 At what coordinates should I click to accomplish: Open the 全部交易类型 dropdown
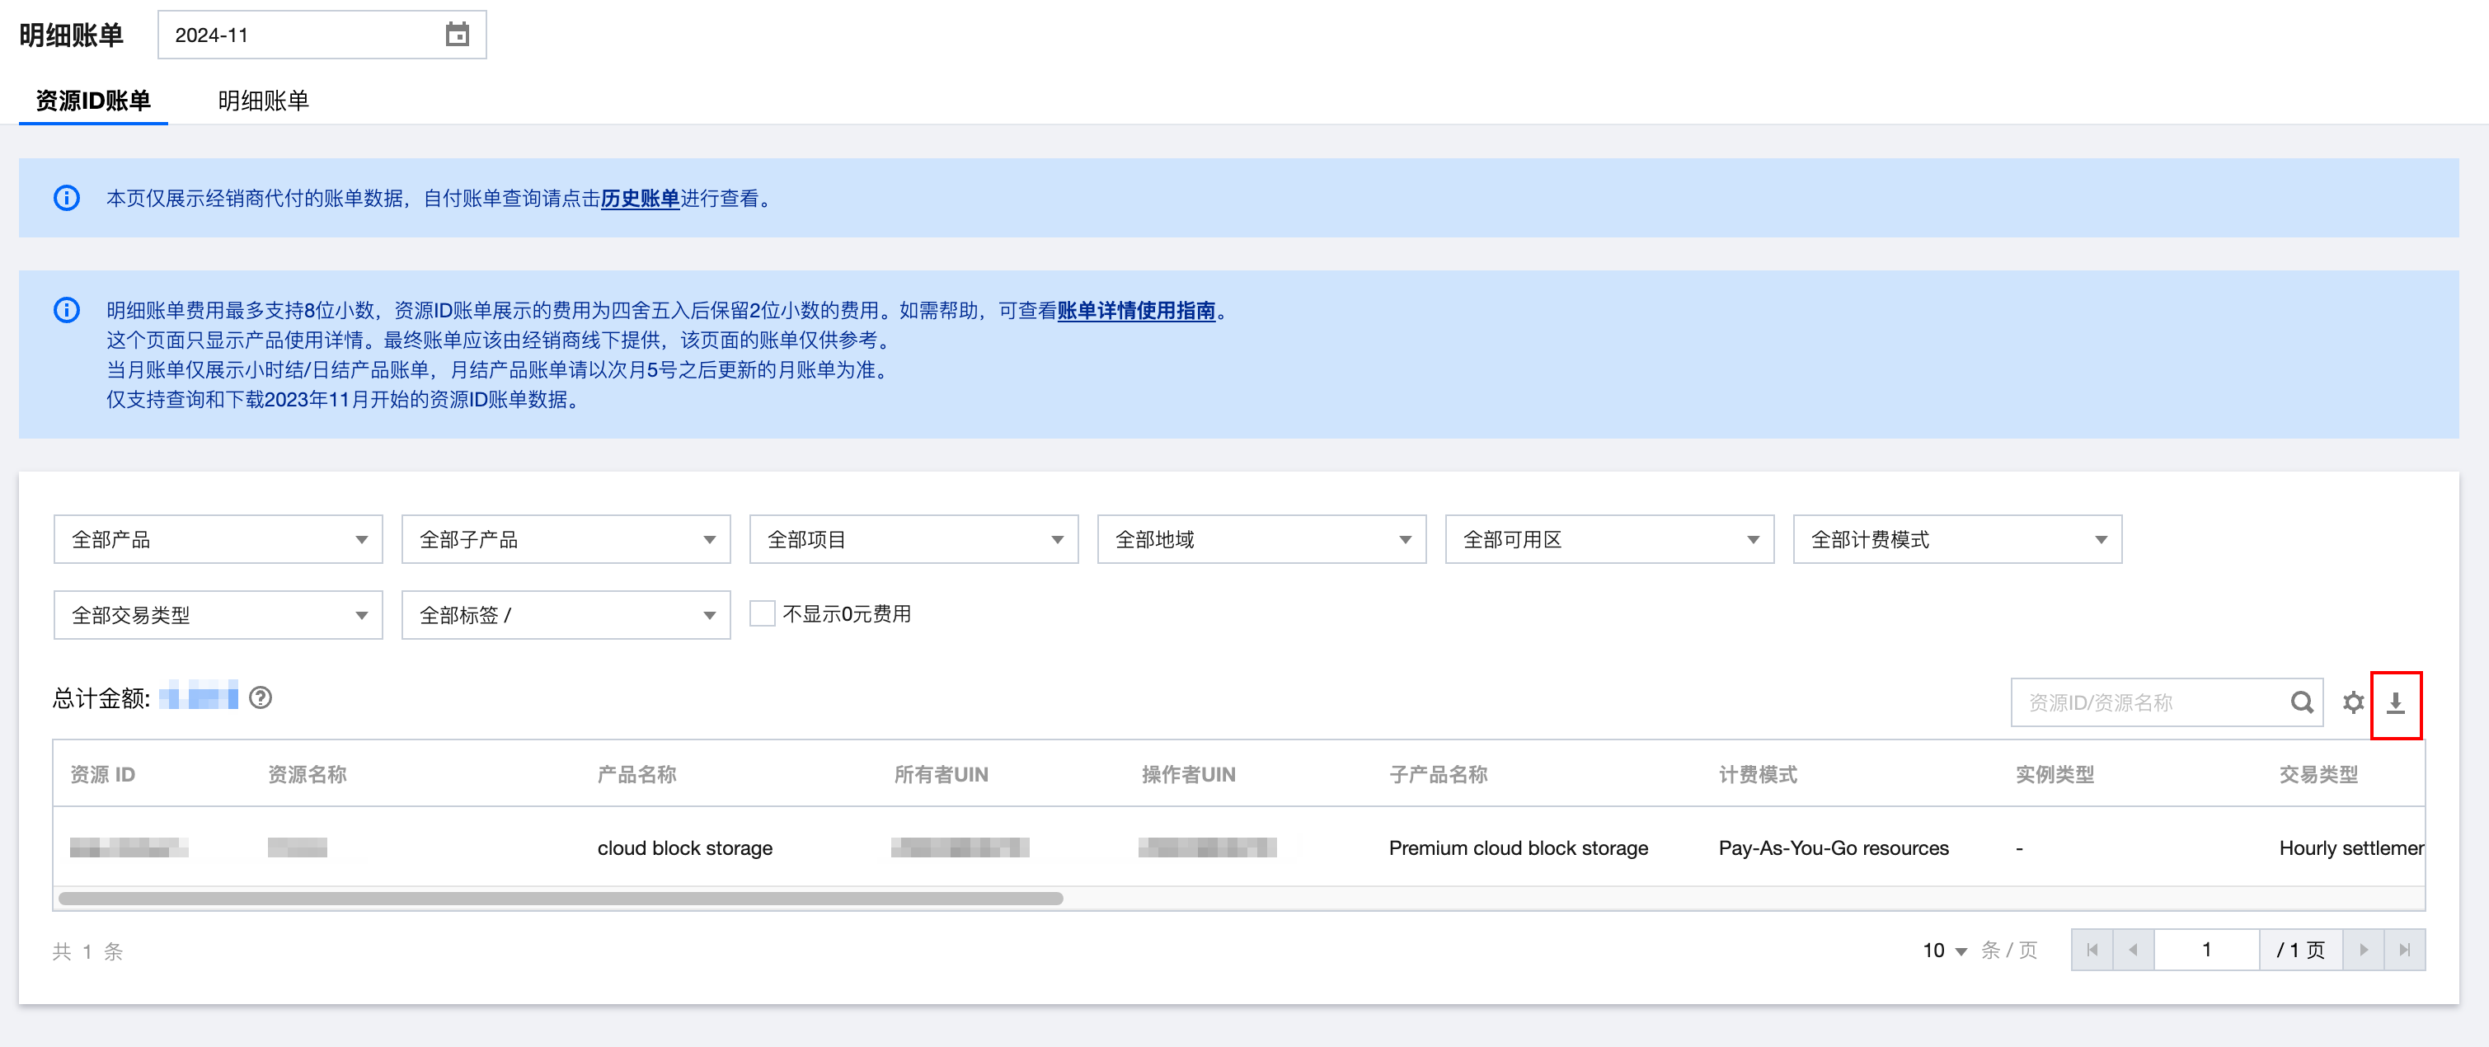tap(218, 614)
